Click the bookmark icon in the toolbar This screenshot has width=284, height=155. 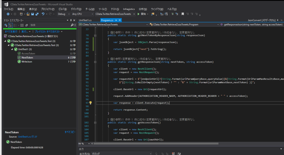click(183, 14)
